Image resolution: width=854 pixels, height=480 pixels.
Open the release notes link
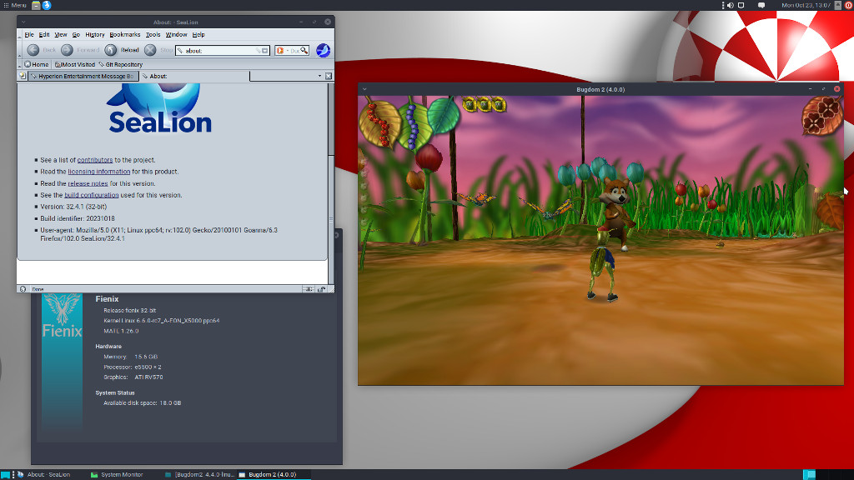click(88, 183)
